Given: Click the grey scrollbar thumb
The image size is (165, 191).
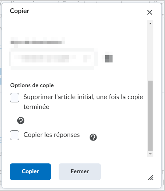Looking at the screenshot, I should click(150, 116).
